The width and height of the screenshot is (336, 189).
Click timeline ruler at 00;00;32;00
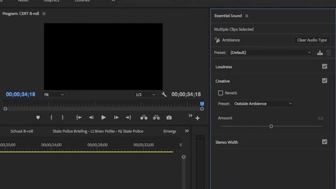pyautogui.click(x=143, y=145)
